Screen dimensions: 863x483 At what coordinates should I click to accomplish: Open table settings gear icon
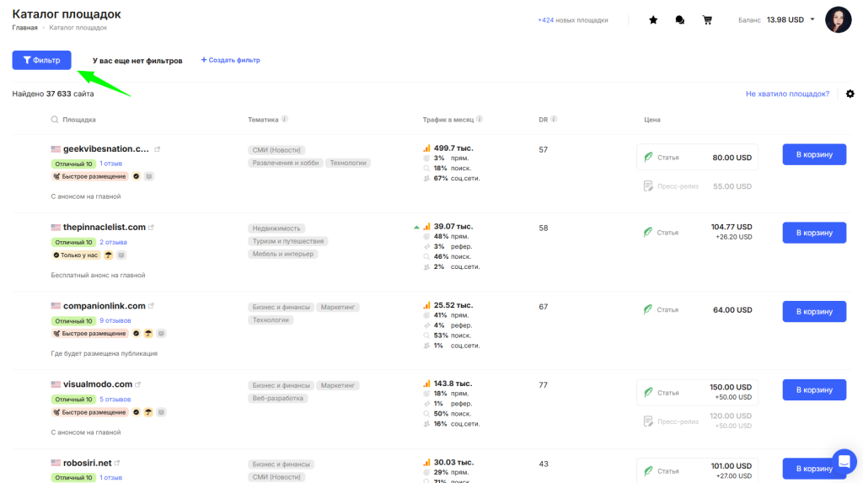coord(850,94)
